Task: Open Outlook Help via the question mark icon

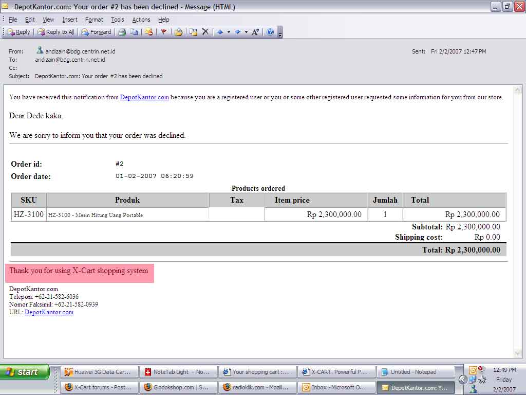Action: click(x=270, y=32)
